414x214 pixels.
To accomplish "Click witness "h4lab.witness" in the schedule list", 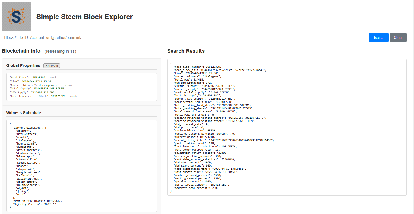I will 28,185.
